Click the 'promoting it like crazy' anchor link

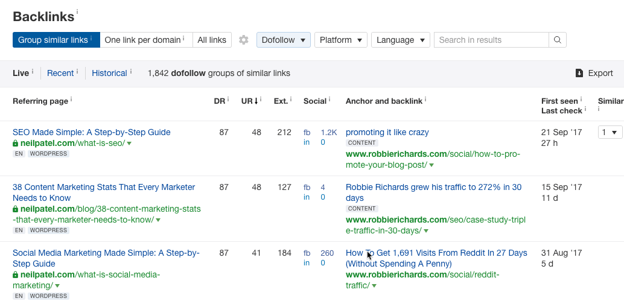pyautogui.click(x=387, y=132)
